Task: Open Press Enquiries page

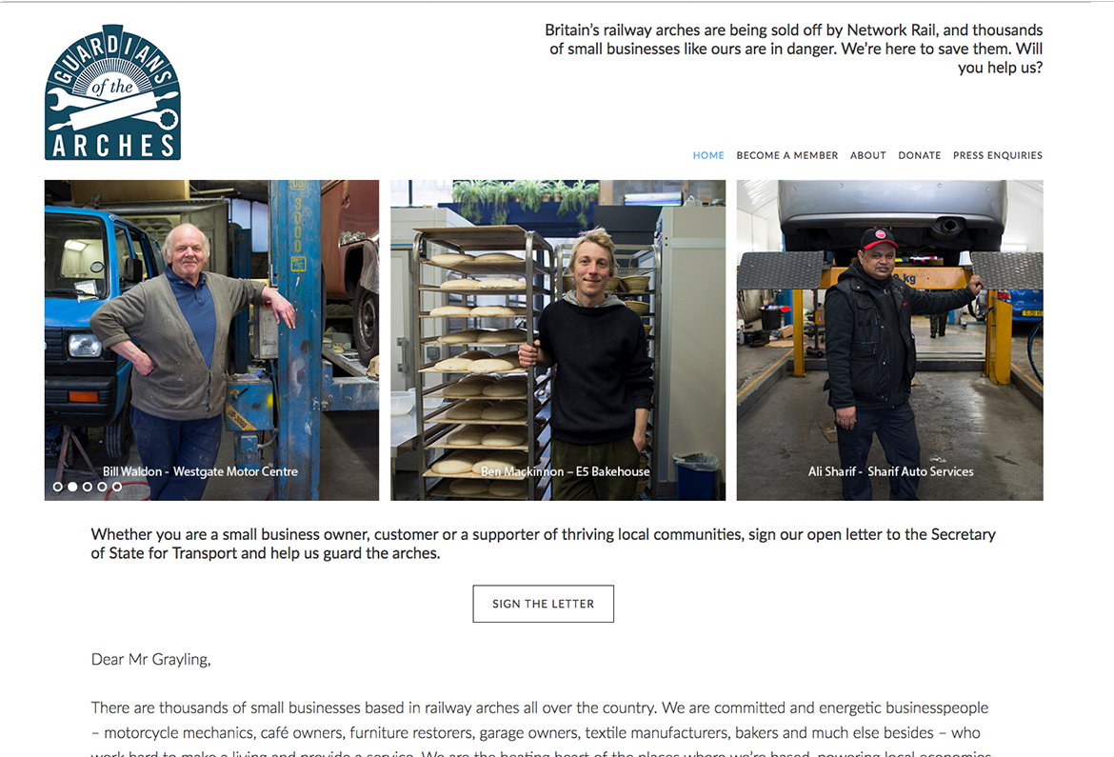Action: (998, 155)
